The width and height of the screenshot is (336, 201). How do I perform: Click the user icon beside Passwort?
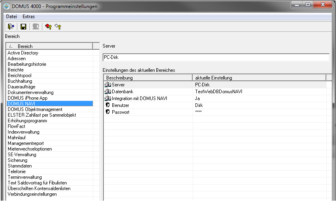(108, 112)
